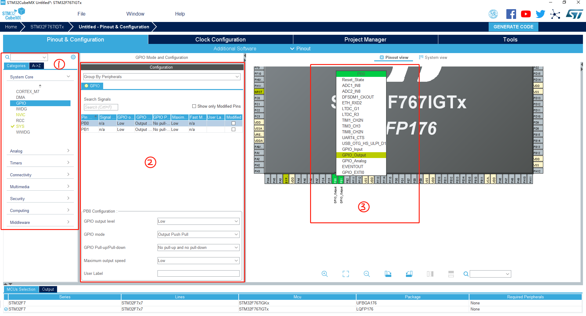Tick the Modified checkbox for PB1
This screenshot has width=586, height=316.
tap(233, 129)
